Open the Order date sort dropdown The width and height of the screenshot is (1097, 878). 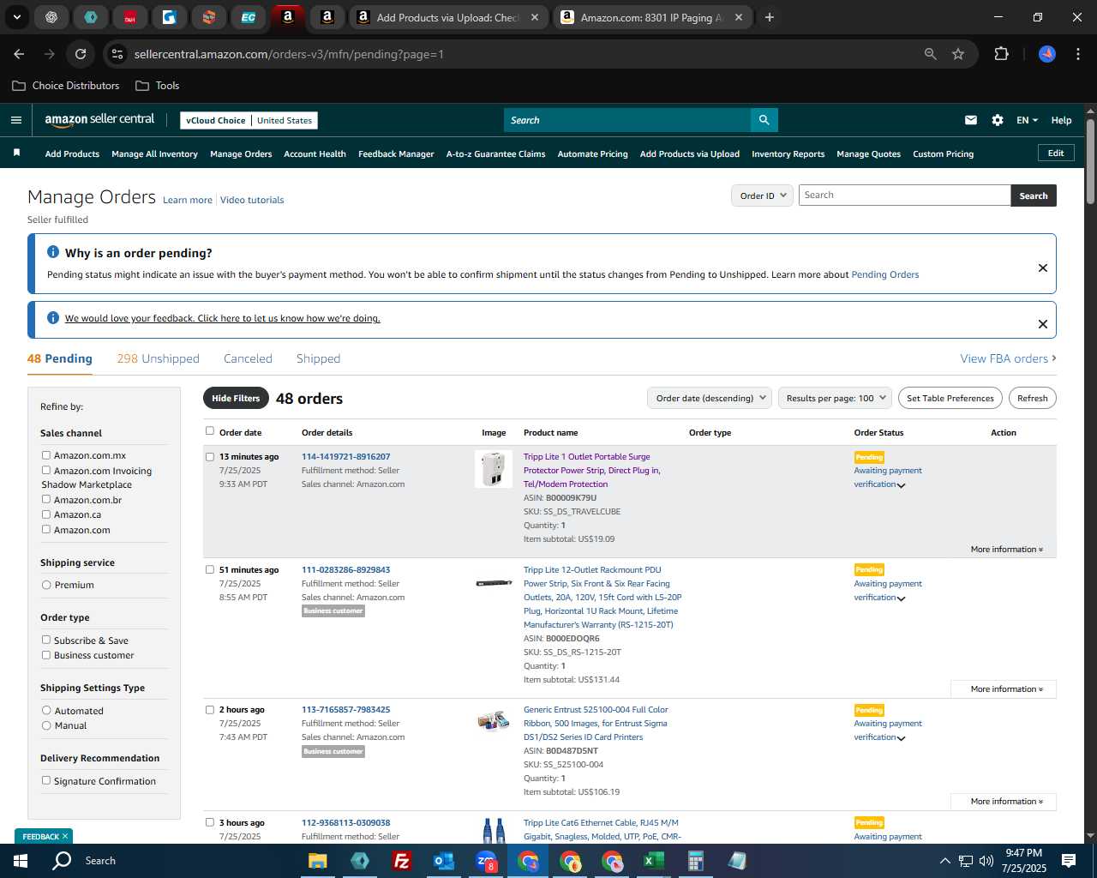click(710, 398)
